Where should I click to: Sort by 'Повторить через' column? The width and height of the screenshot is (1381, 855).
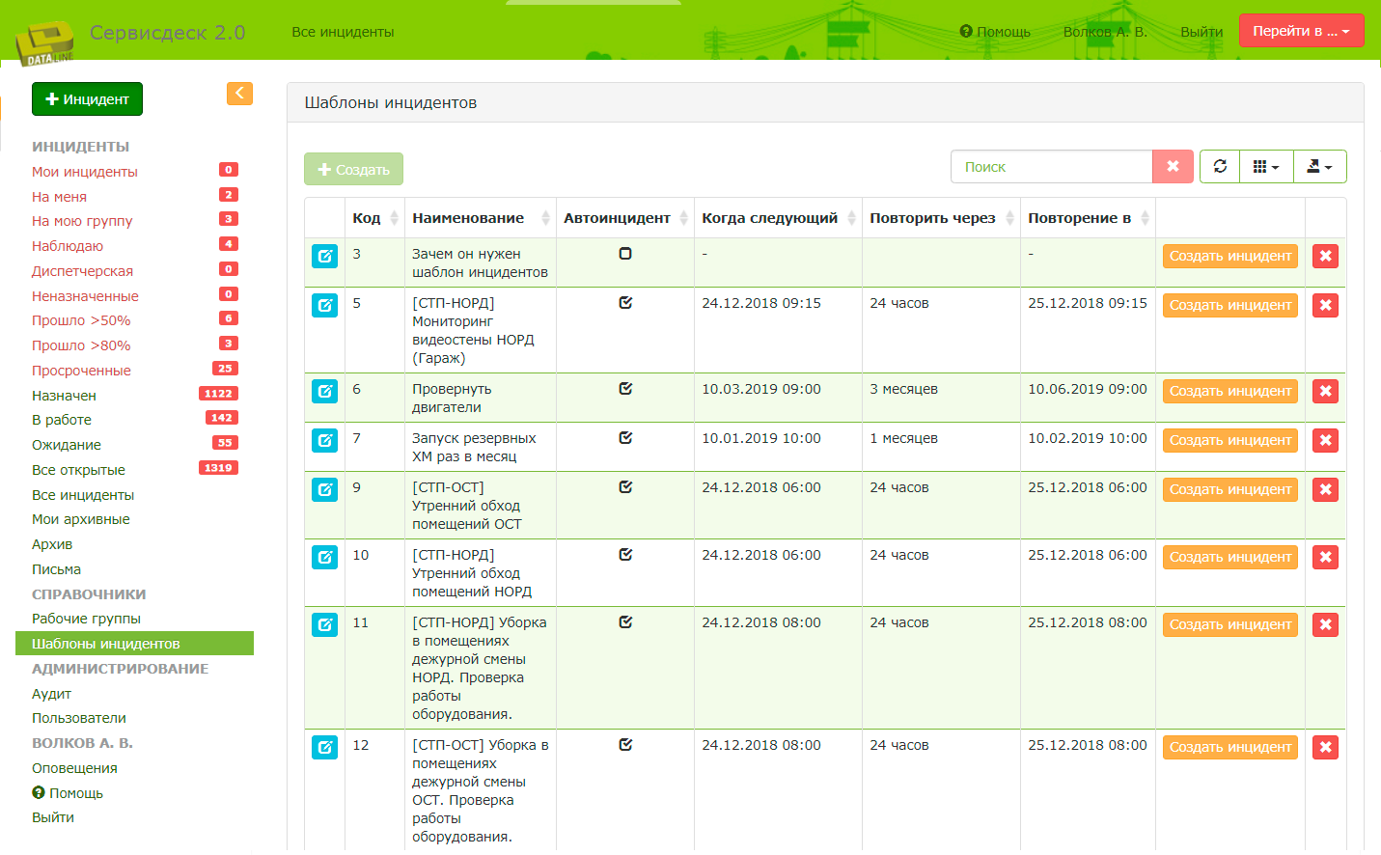point(941,218)
